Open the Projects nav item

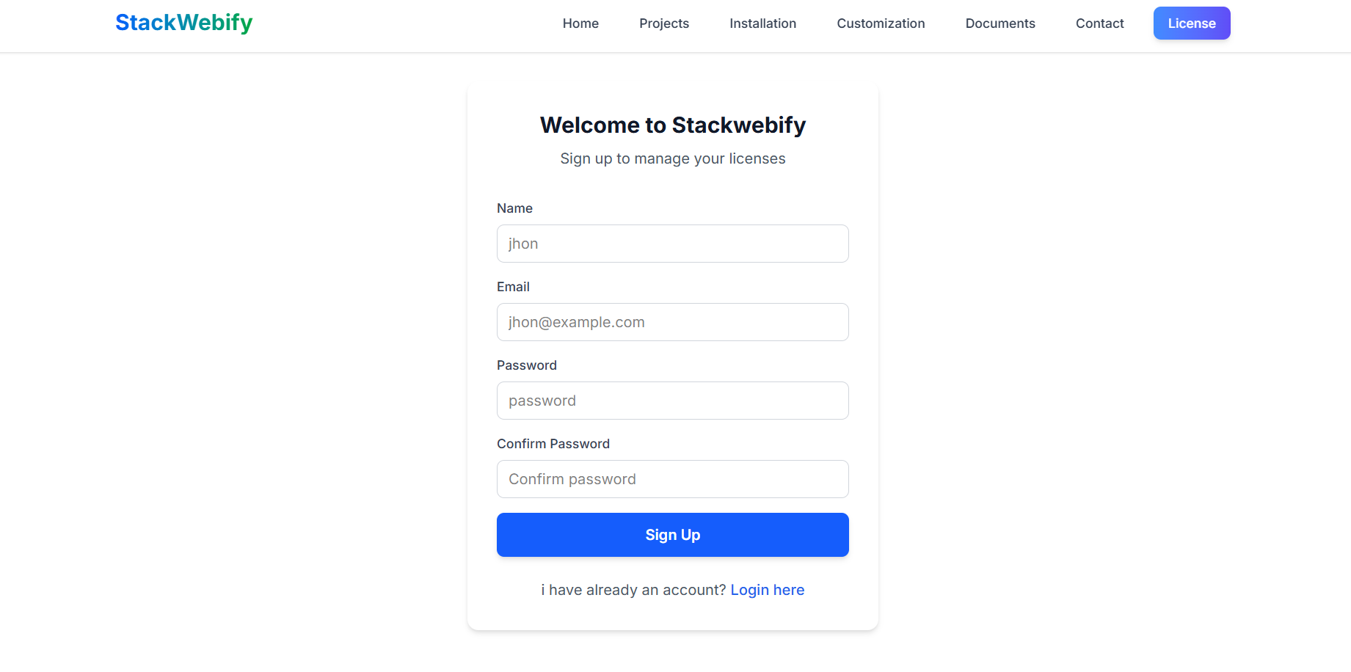point(663,23)
